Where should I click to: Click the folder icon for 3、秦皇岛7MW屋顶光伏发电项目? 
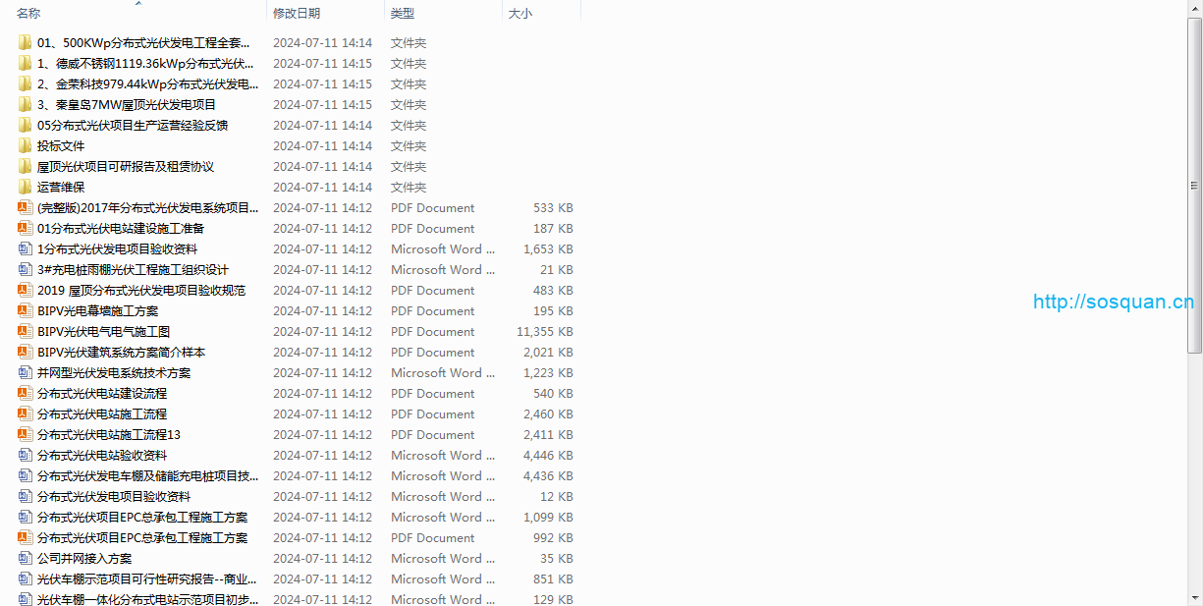[x=25, y=104]
